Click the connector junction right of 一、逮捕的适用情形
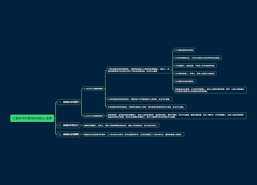The image size is (257, 185). point(81,102)
